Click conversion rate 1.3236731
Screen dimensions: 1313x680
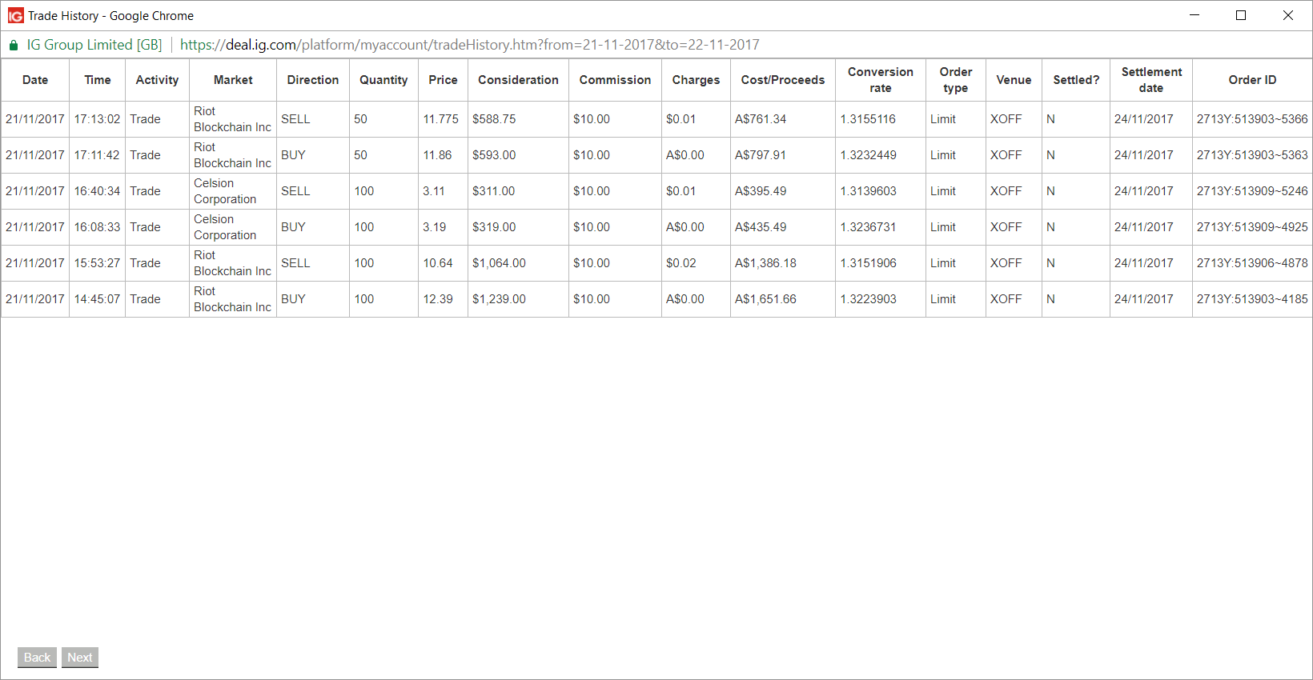(x=868, y=227)
